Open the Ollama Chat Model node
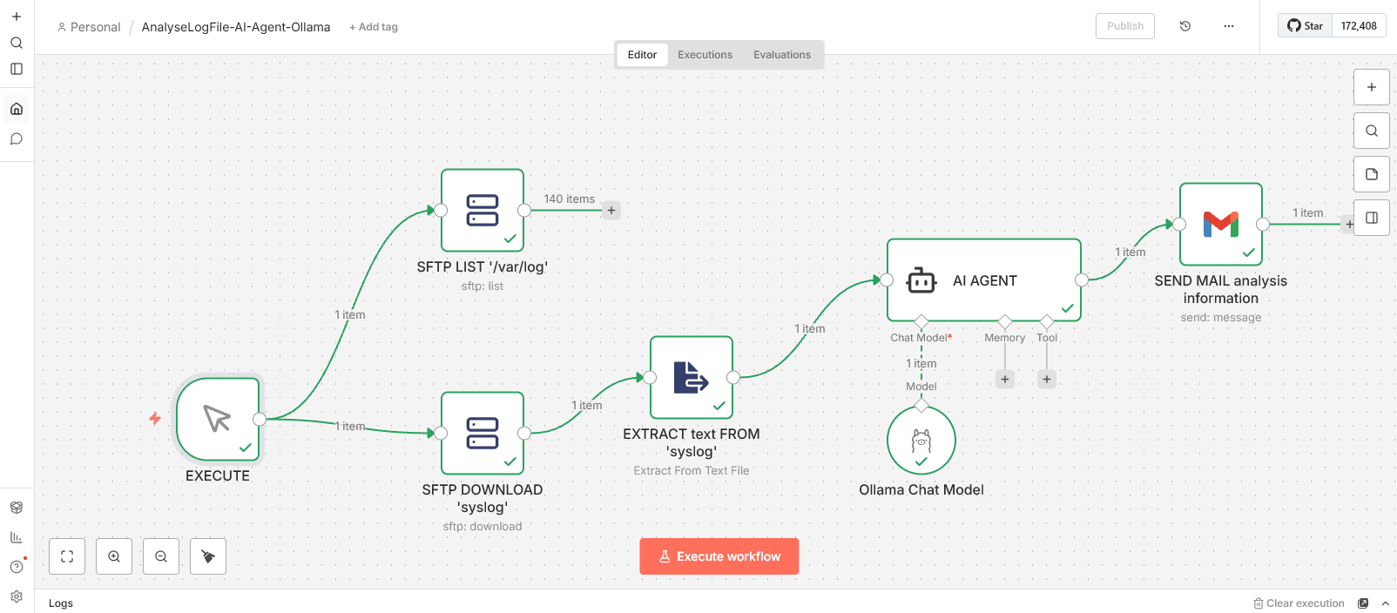The image size is (1397, 613). click(921, 441)
